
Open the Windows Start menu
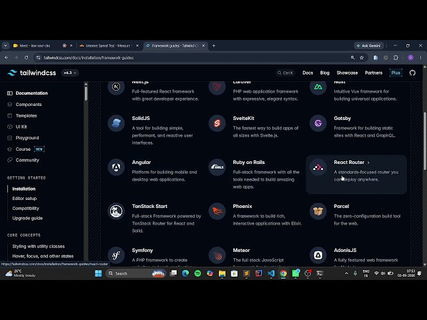[98, 273]
